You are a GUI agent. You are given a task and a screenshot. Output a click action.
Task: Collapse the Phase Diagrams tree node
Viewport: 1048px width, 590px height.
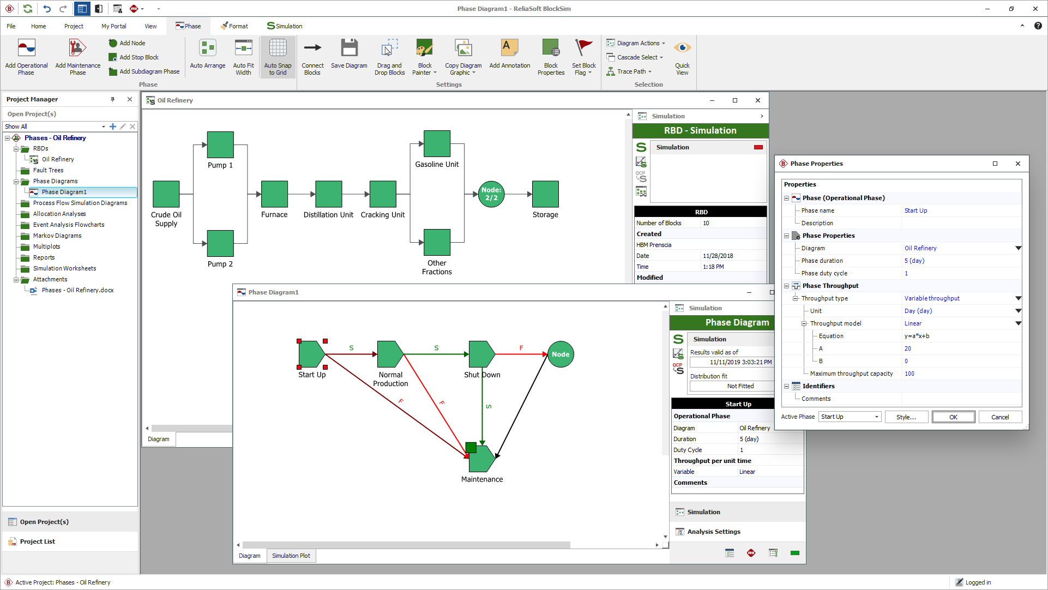[17, 181]
